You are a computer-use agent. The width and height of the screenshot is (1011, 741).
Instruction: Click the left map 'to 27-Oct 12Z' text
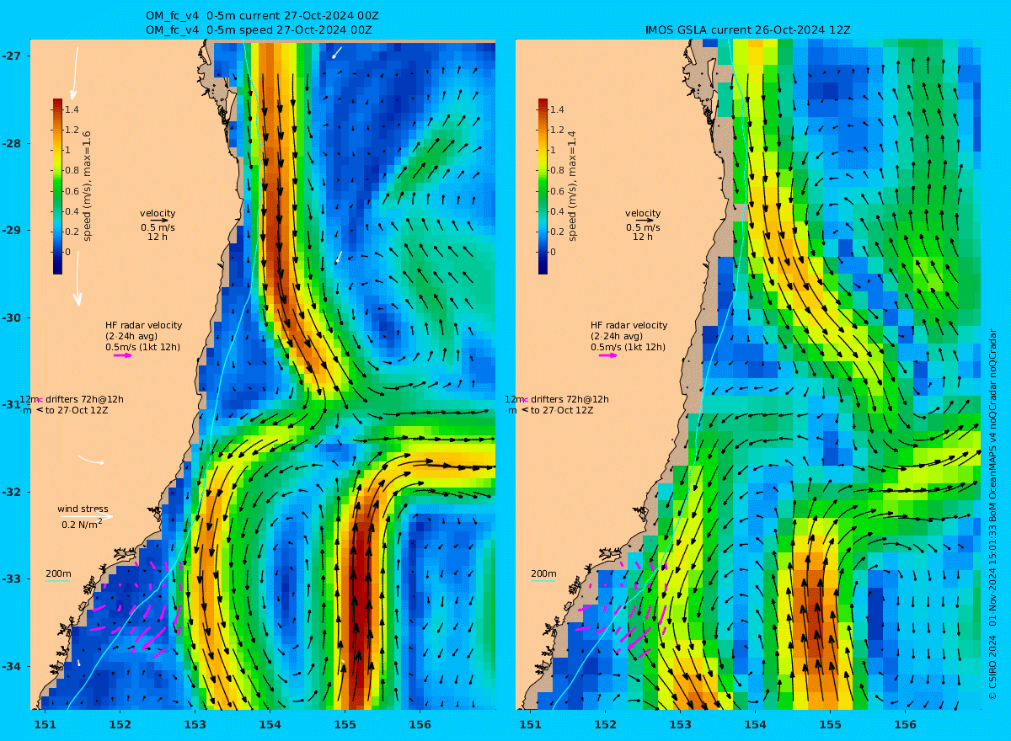(x=77, y=410)
